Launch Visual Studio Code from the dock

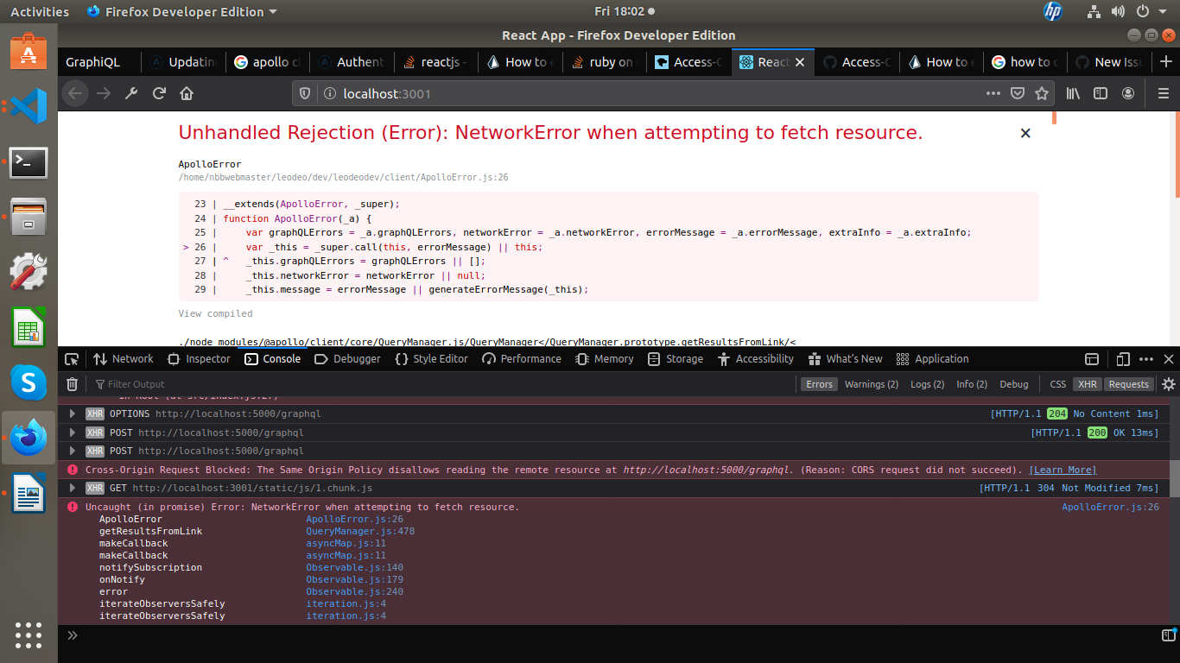tap(29, 106)
